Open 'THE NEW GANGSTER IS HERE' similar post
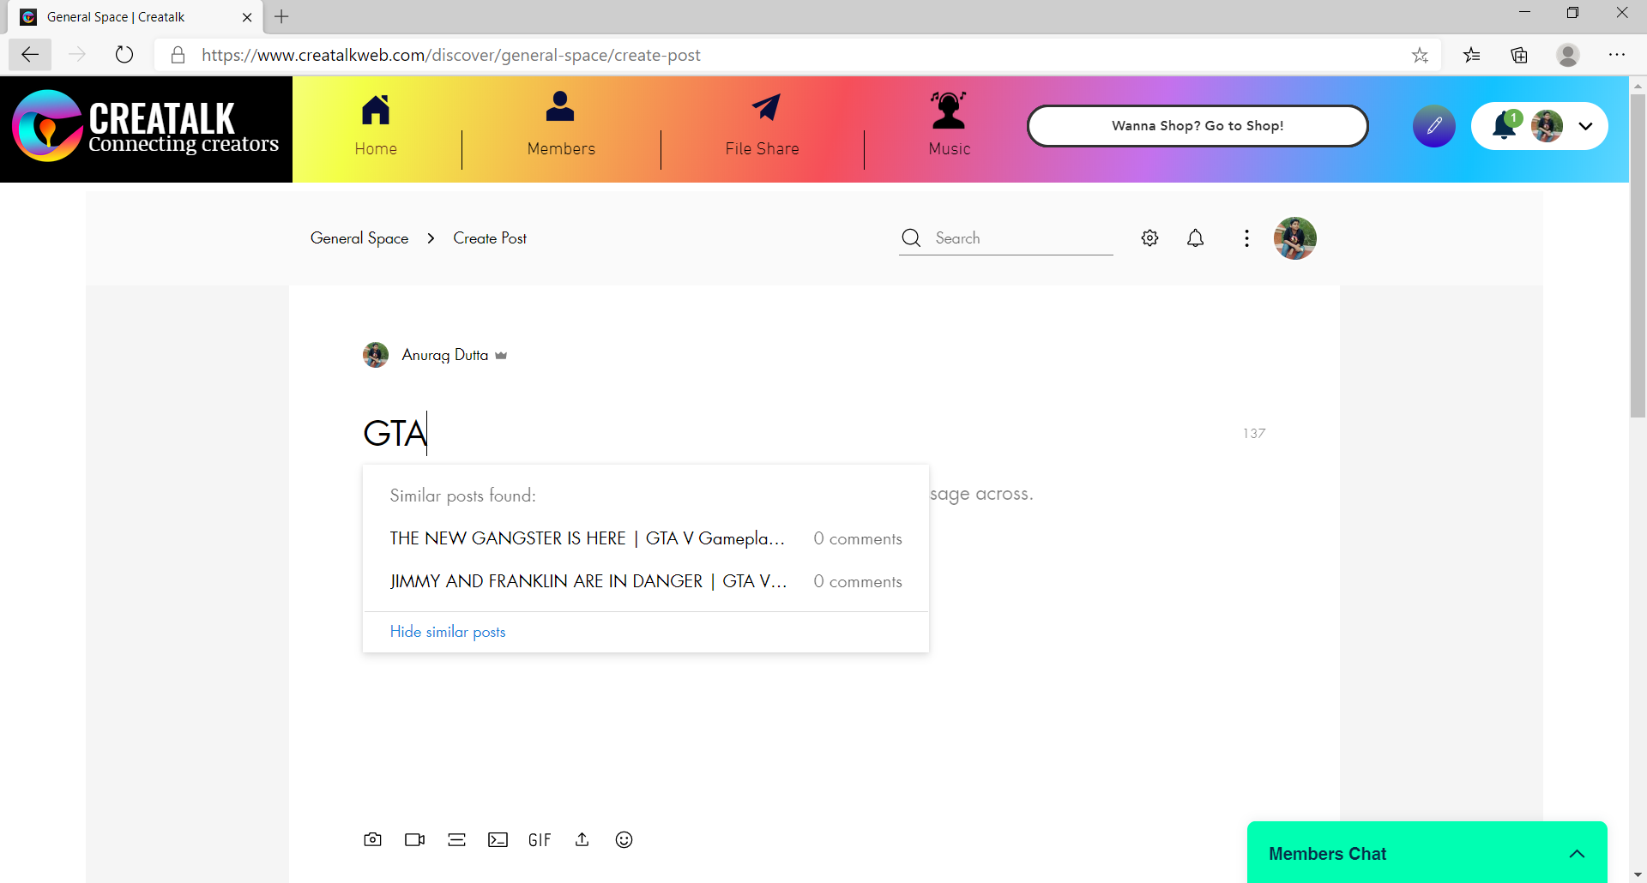This screenshot has height=883, width=1647. click(587, 538)
